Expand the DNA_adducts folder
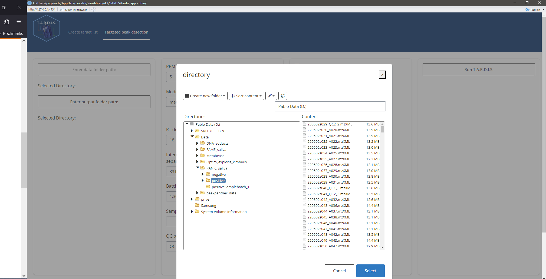Image resolution: width=546 pixels, height=279 pixels. pyautogui.click(x=197, y=143)
